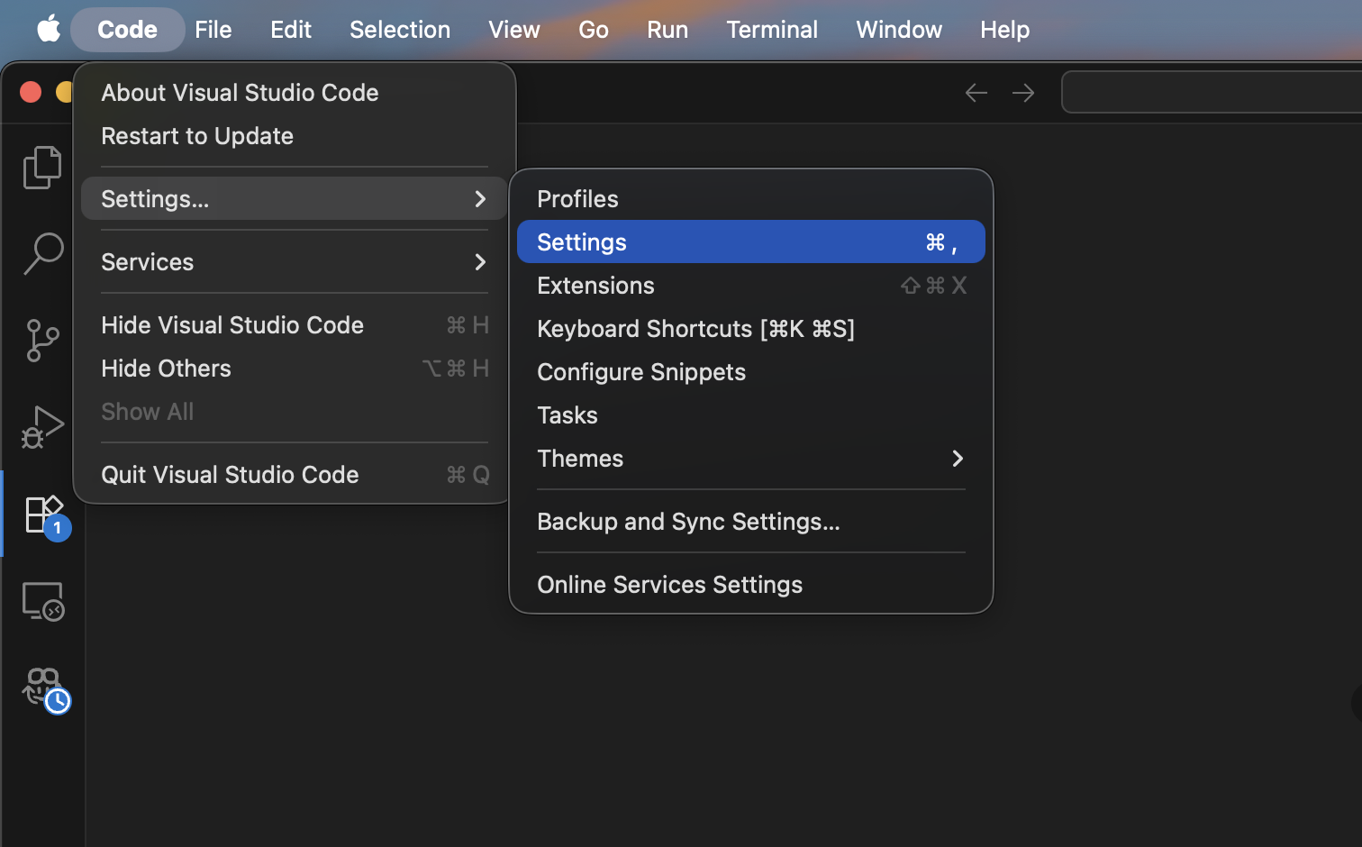Screen dimensions: 1362x847
Task: Open the Source Control view icon
Action: (42, 341)
